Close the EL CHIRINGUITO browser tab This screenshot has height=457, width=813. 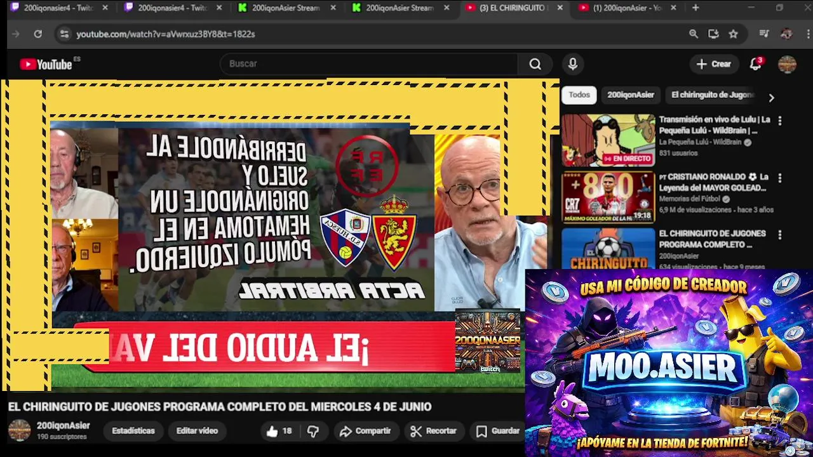point(560,8)
